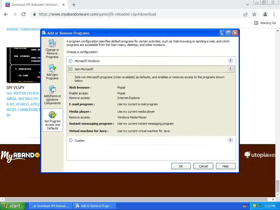
Task: Select the Custom configuration radio
Action: pos(71,140)
